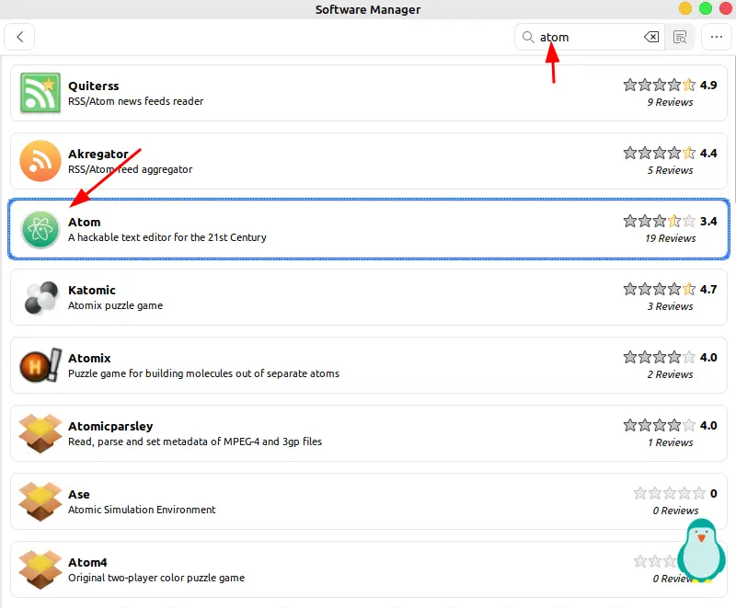Click '3 Reviews' for Katomic
Viewport: 736px width, 608px height.
coord(670,306)
